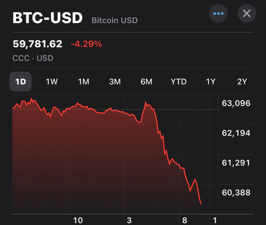Select the YTD time range
Screen dimensions: 266x225
tap(179, 81)
